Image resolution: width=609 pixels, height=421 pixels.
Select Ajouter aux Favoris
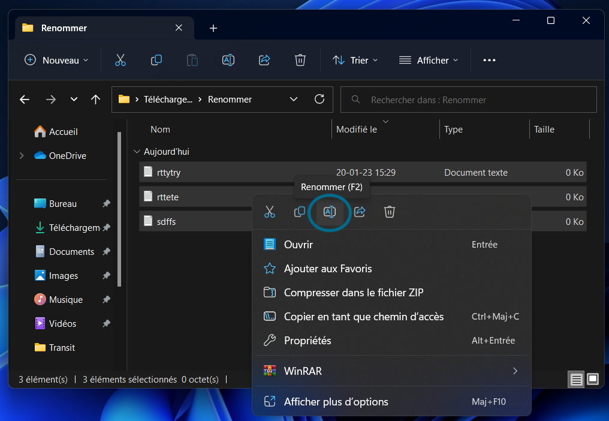391,269
